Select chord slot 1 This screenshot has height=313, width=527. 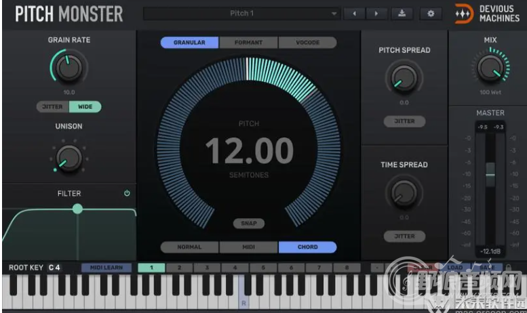[x=151, y=268]
